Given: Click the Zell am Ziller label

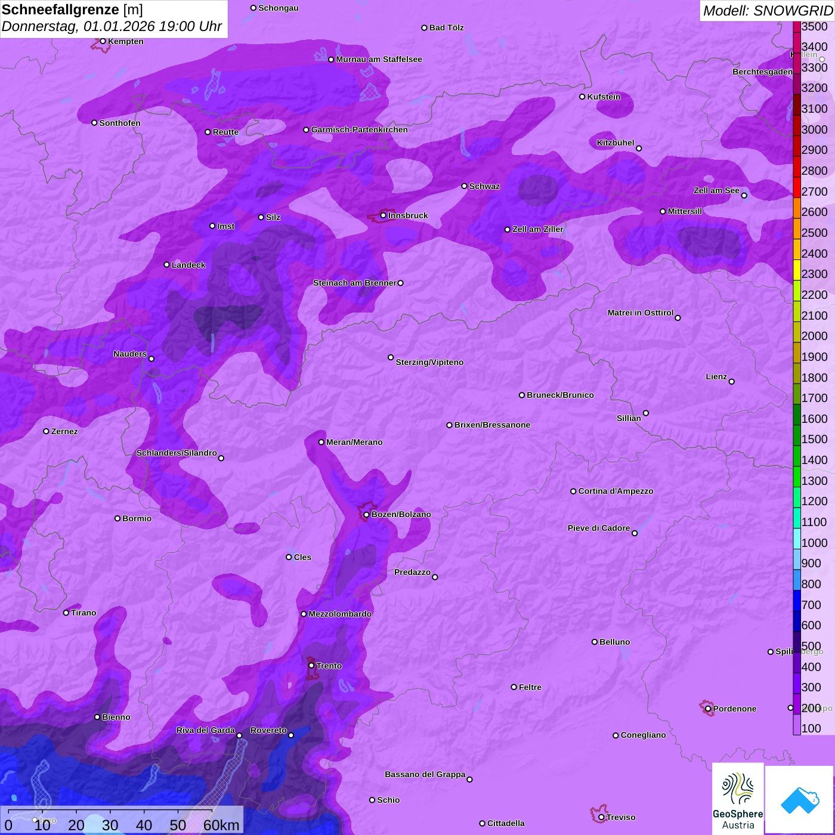Looking at the screenshot, I should [538, 229].
